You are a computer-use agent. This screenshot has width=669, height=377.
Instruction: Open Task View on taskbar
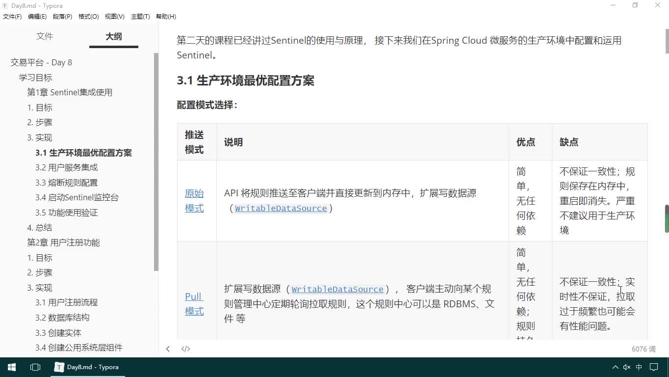click(x=35, y=367)
